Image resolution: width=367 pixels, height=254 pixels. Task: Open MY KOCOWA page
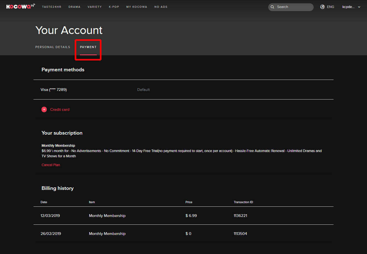coord(137,7)
